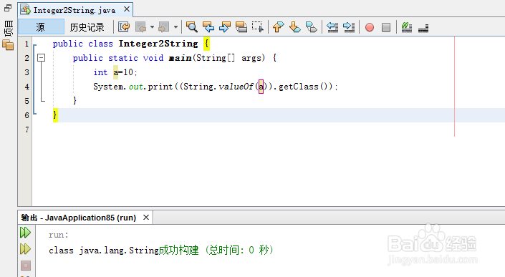Close the output JavaApplication85 tab
The width and height of the screenshot is (505, 277).
pos(146,218)
